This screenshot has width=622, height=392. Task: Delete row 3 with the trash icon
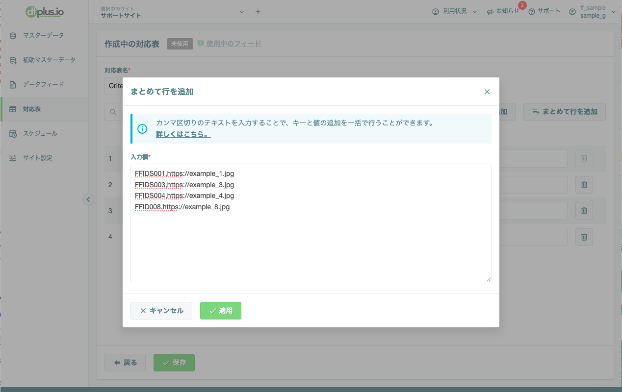click(x=584, y=211)
